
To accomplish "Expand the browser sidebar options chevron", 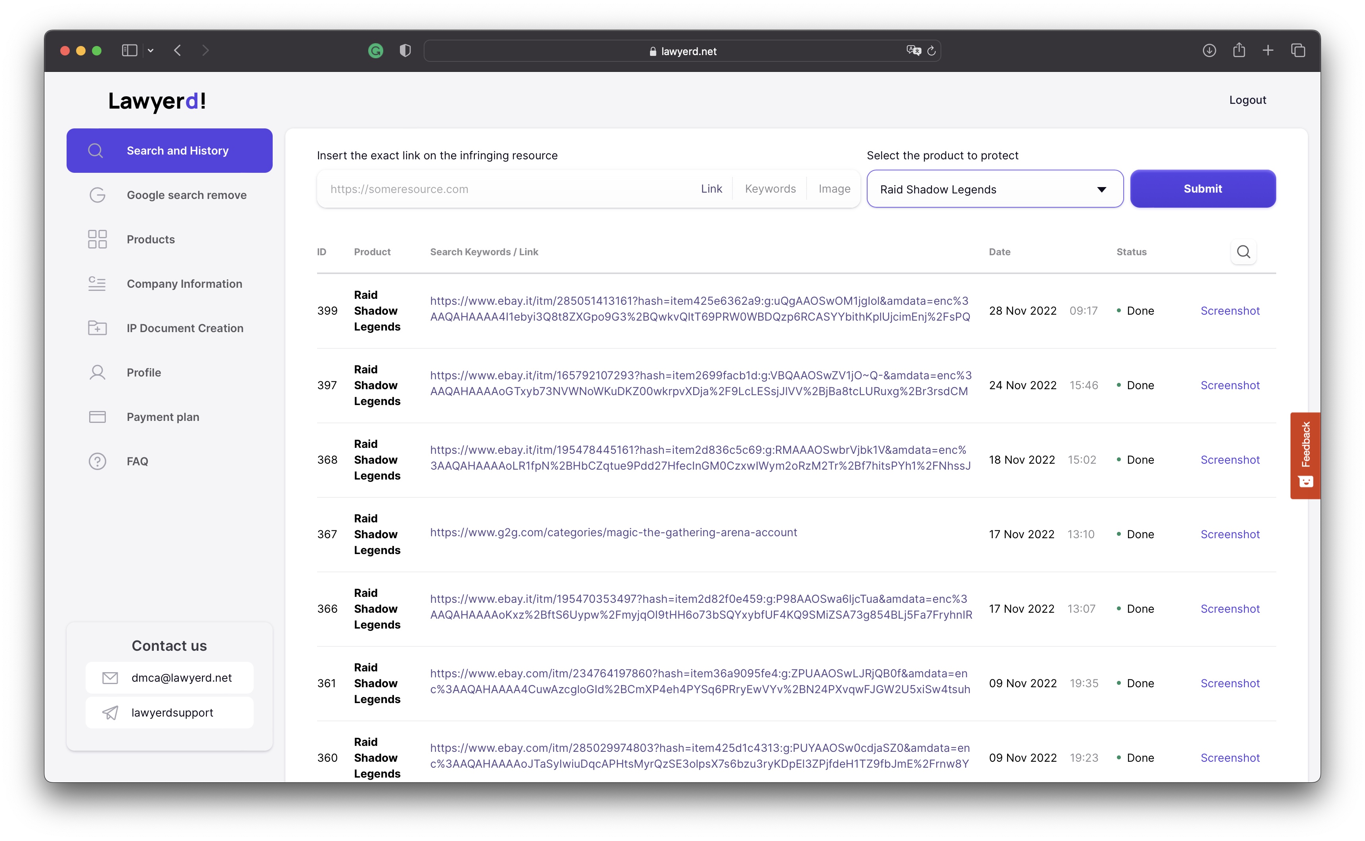I will (151, 50).
